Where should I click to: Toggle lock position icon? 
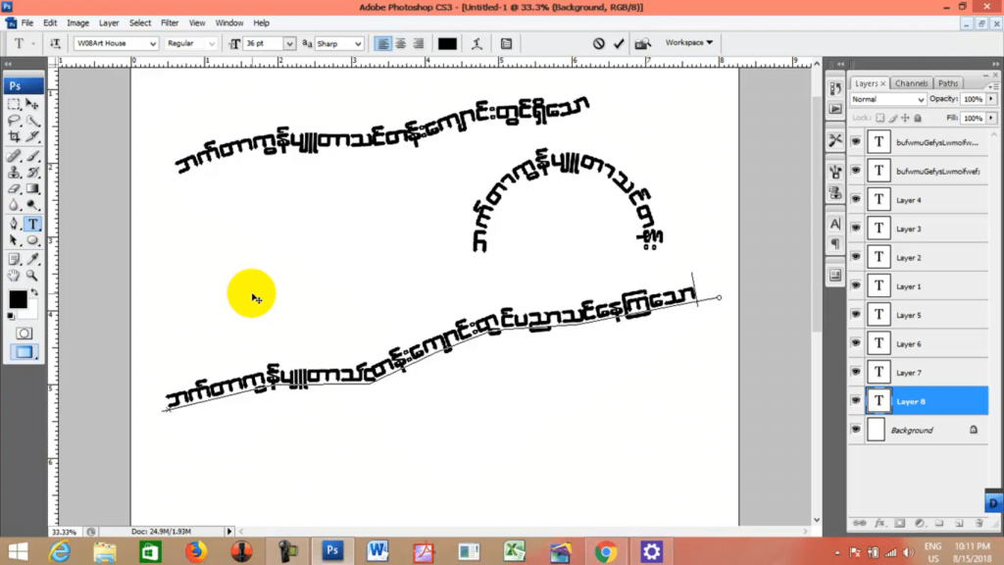(x=905, y=118)
